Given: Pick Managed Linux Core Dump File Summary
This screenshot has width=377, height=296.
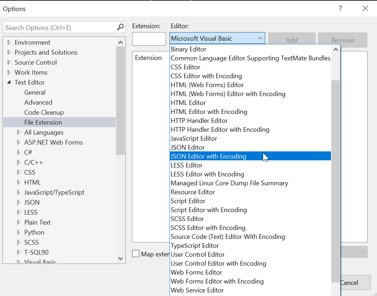Looking at the screenshot, I should (x=250, y=183).
